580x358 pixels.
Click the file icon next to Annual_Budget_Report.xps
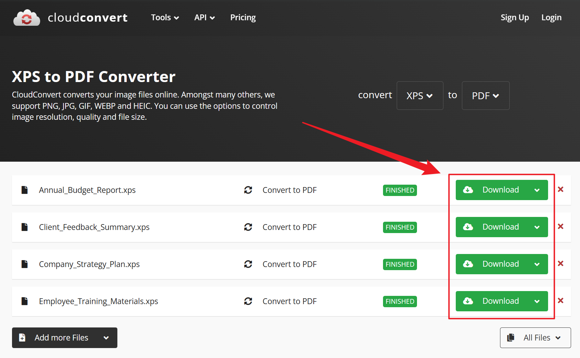[x=24, y=190]
